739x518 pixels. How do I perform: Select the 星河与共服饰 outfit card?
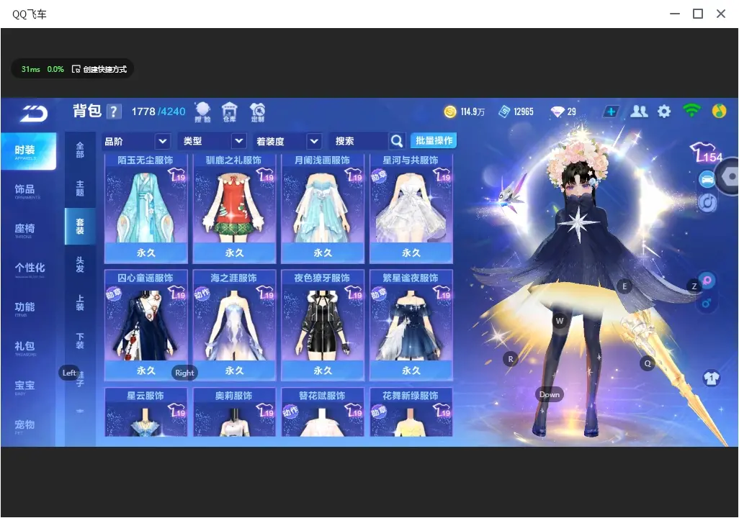point(411,208)
